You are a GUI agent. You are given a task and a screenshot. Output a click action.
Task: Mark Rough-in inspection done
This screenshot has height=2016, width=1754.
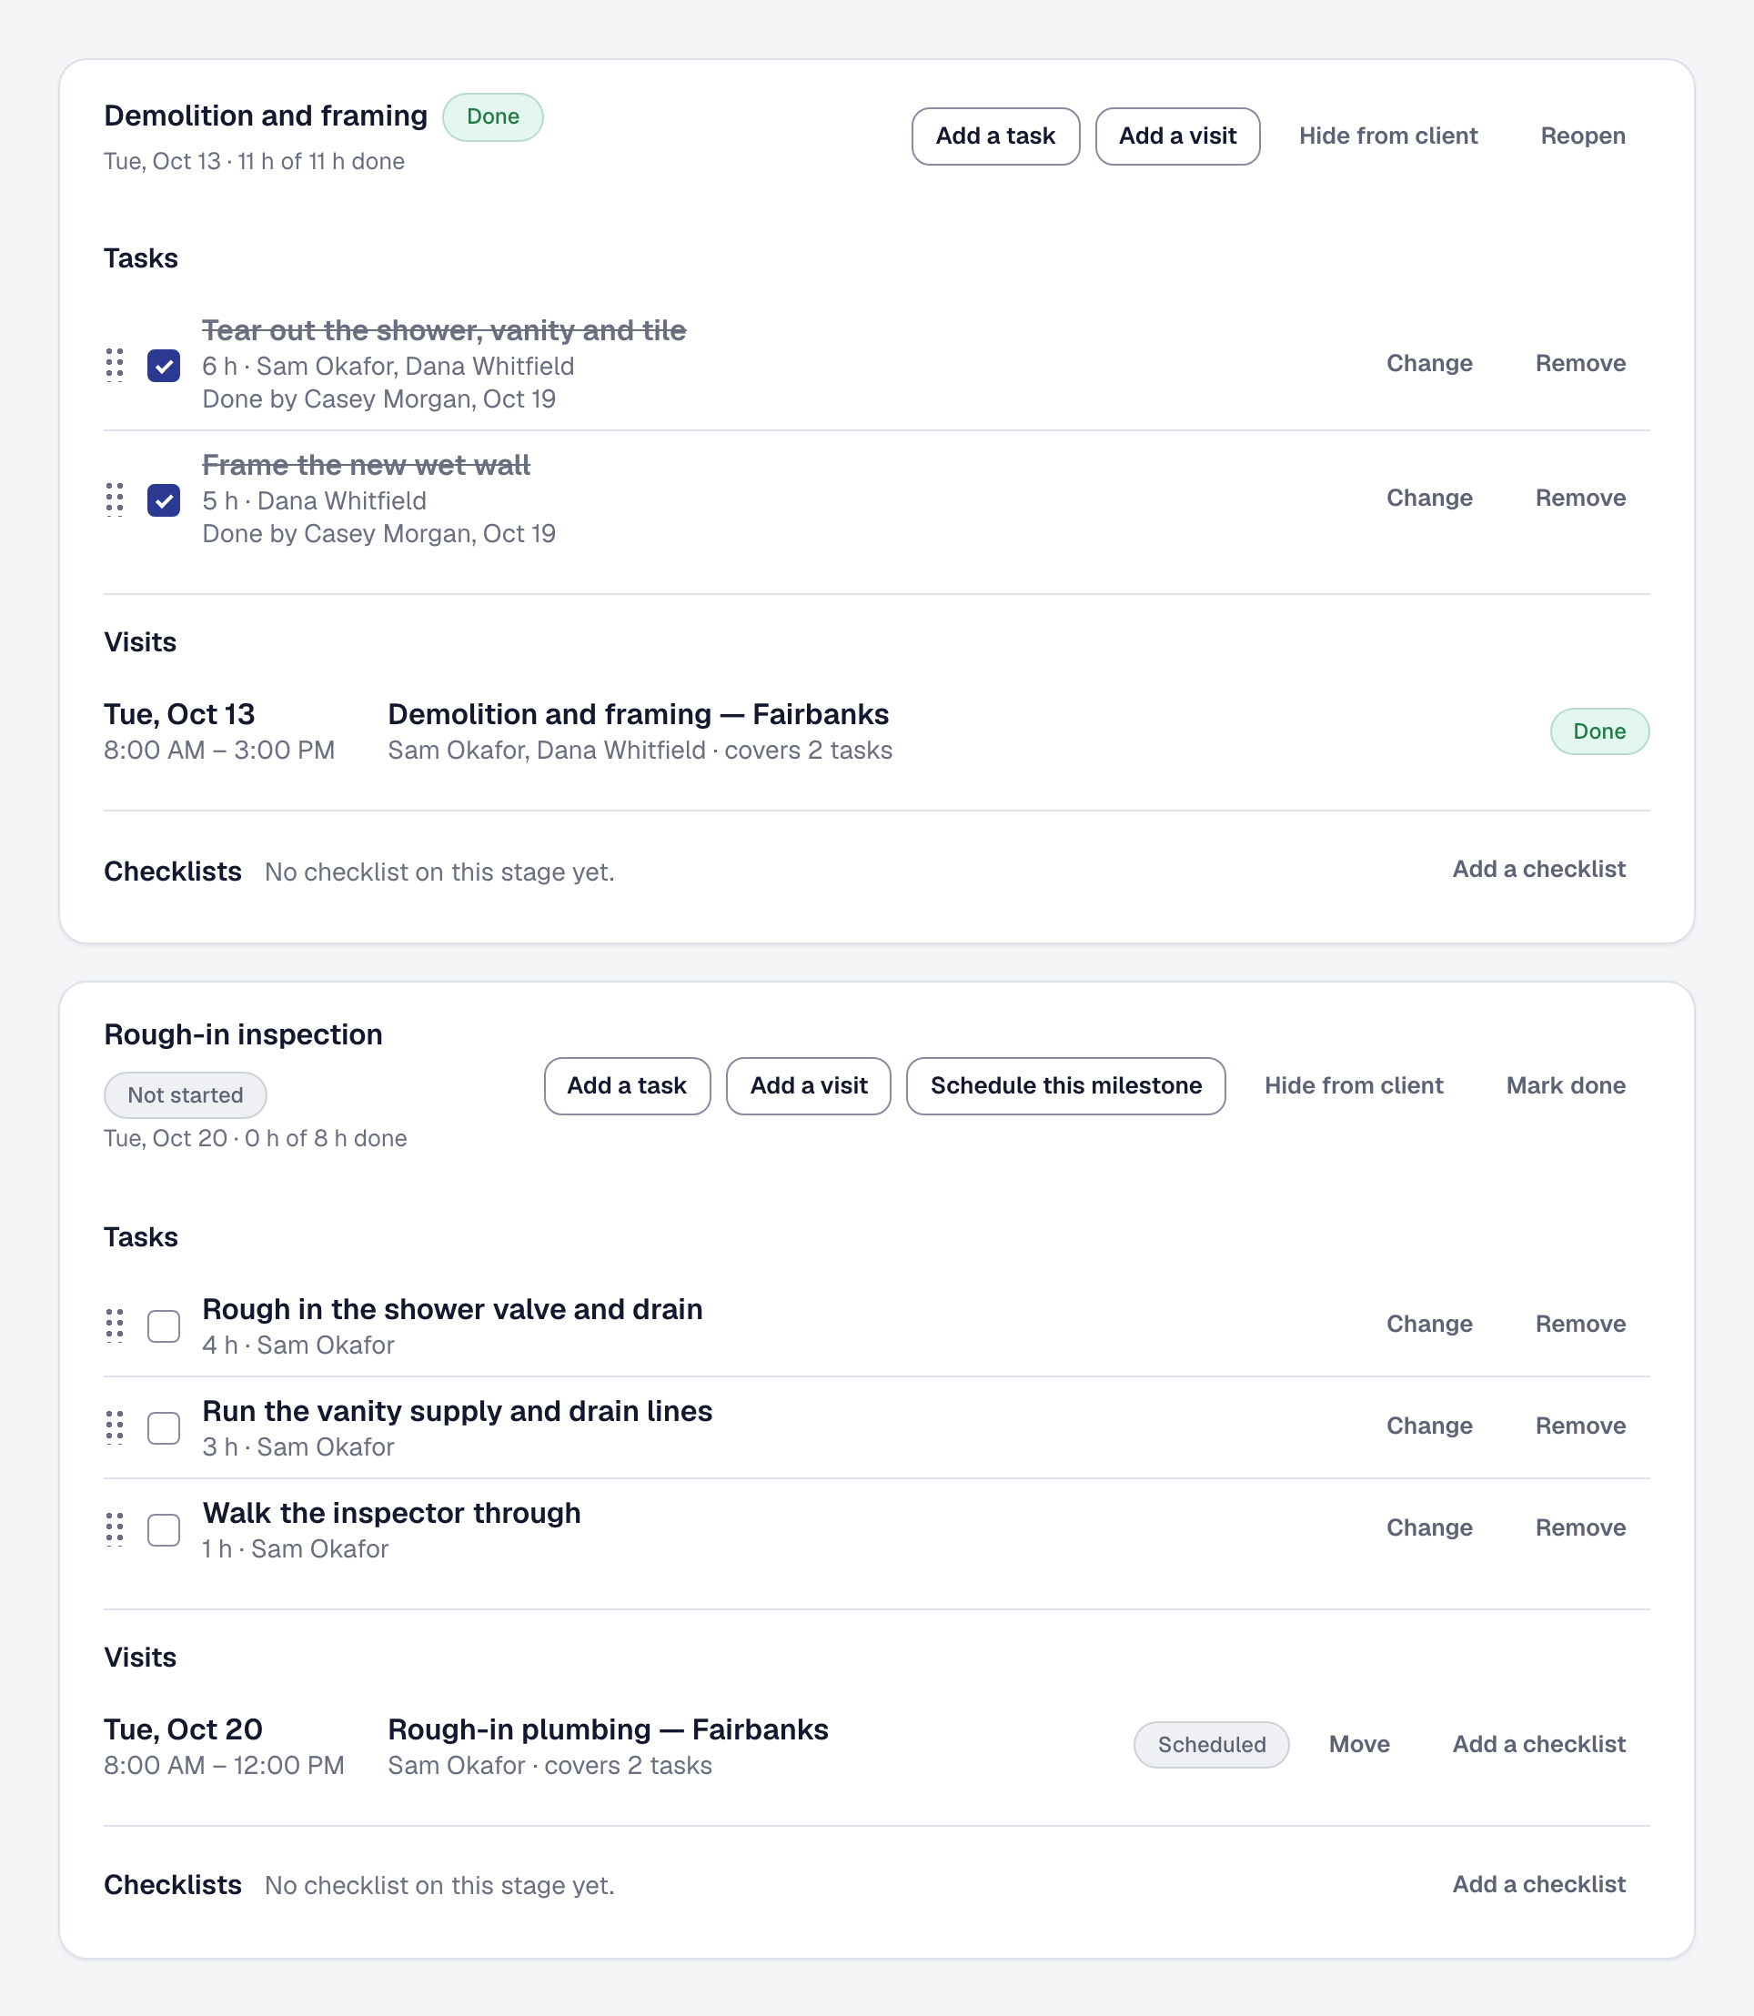tap(1565, 1085)
